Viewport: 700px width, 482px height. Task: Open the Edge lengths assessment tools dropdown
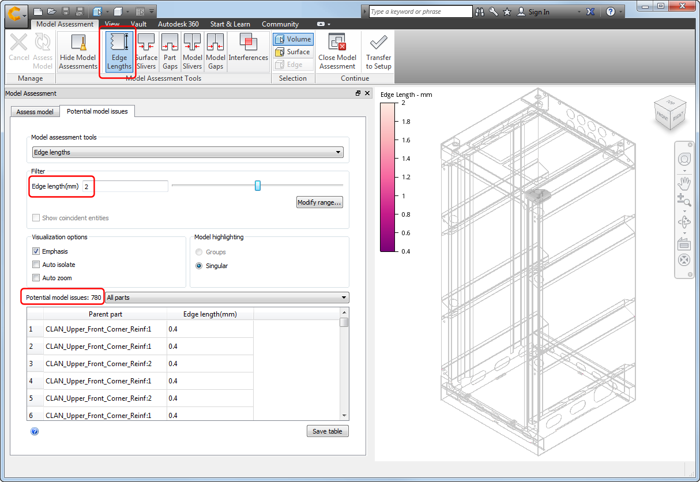tap(188, 152)
